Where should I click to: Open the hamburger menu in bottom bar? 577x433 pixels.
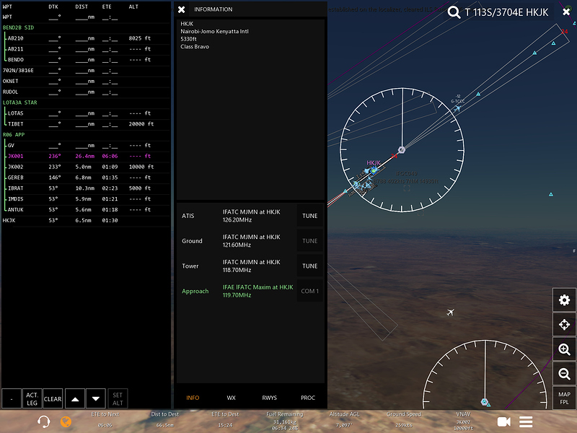(526, 421)
